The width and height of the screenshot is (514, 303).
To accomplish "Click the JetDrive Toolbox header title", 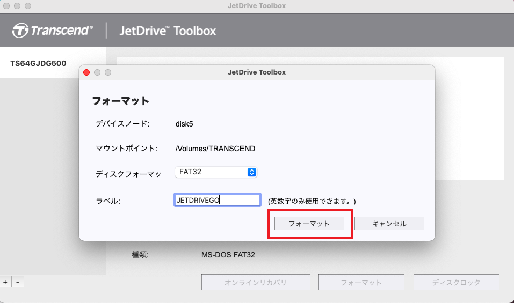I will coord(168,31).
